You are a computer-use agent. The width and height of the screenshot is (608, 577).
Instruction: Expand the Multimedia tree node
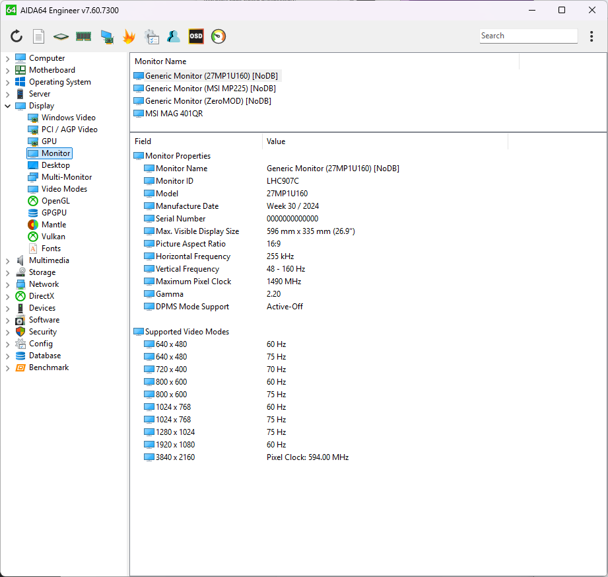7,261
